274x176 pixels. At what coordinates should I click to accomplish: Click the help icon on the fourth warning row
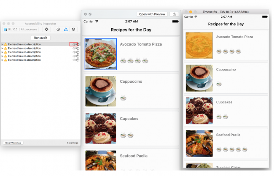[x=78, y=56]
